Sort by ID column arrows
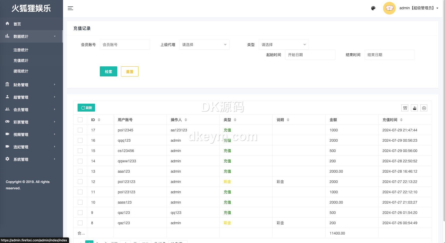Screen dimensions: 445x243 (x=99, y=120)
